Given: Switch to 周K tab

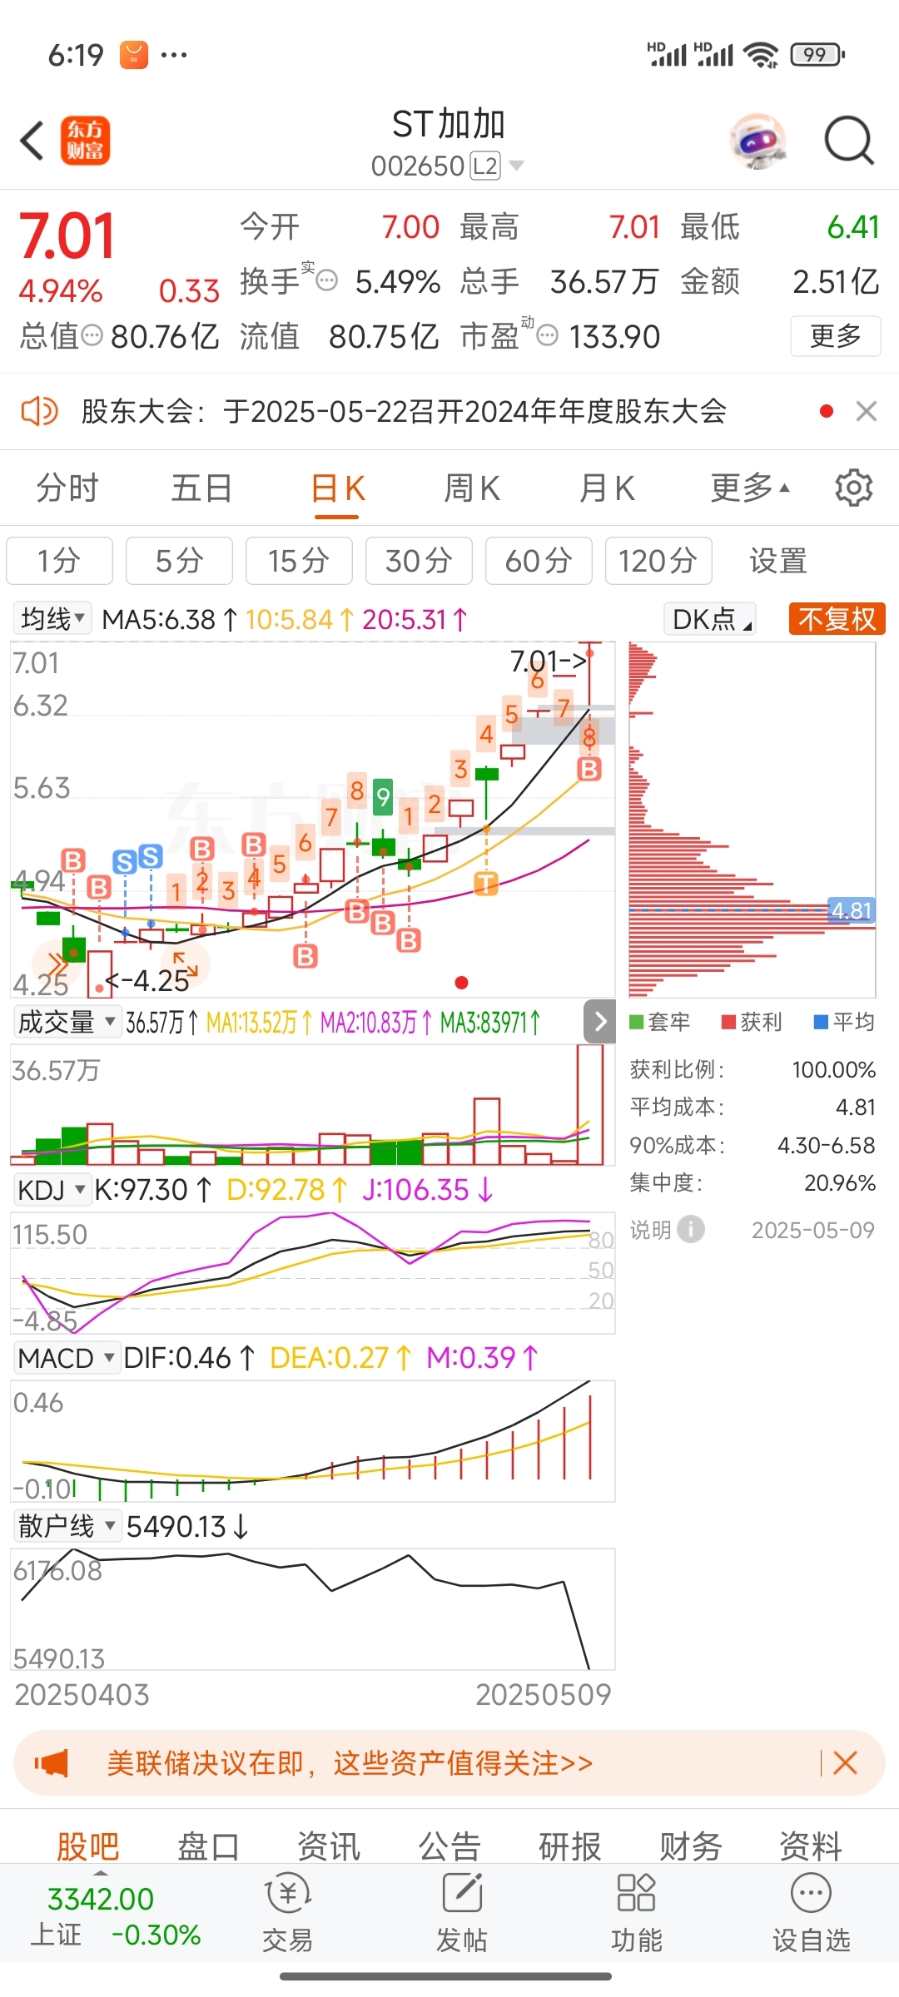Looking at the screenshot, I should coord(472,488).
